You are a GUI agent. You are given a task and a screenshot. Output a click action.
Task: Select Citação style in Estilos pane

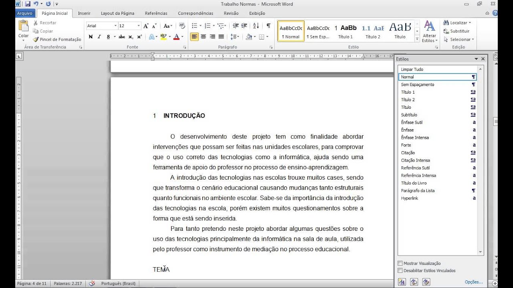437,153
